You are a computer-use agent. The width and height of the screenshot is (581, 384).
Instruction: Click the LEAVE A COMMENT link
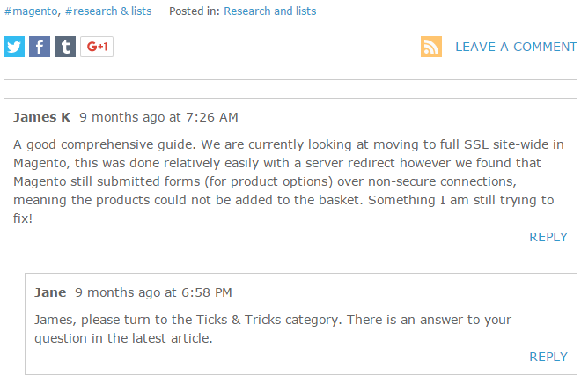(516, 47)
